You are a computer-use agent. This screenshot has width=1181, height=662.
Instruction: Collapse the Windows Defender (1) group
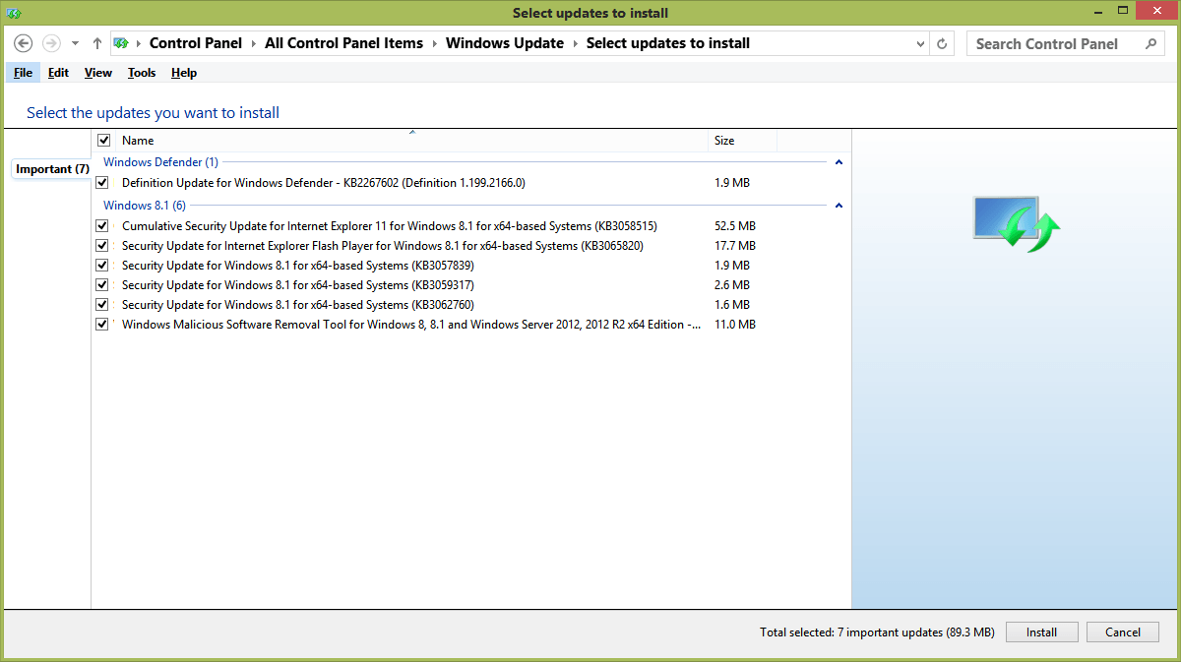(839, 162)
